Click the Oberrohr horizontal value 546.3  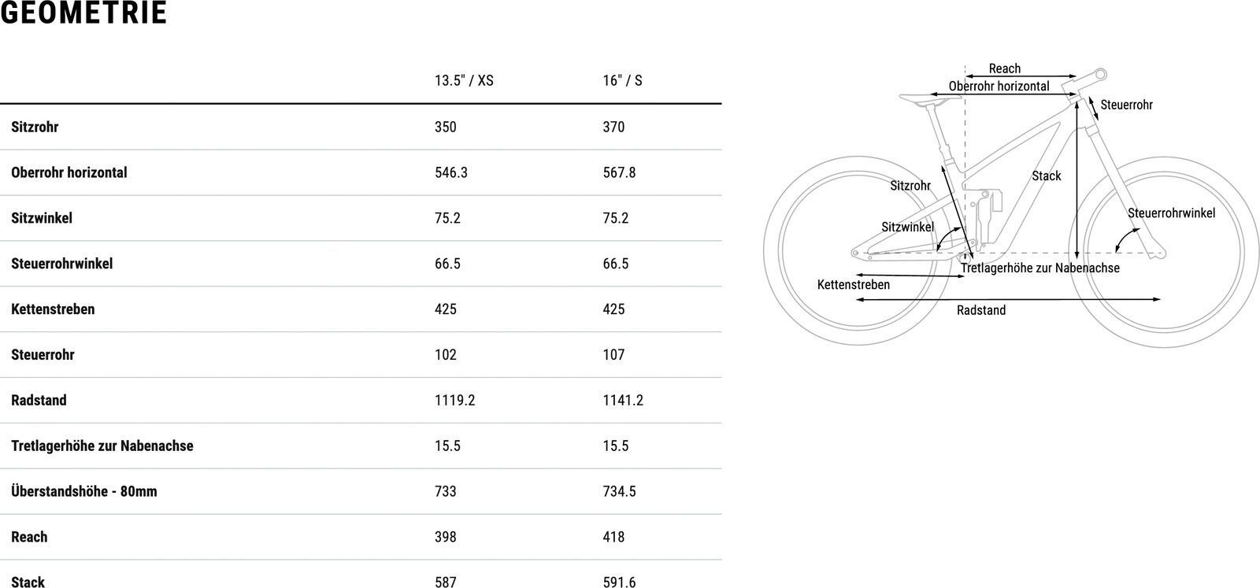point(451,172)
